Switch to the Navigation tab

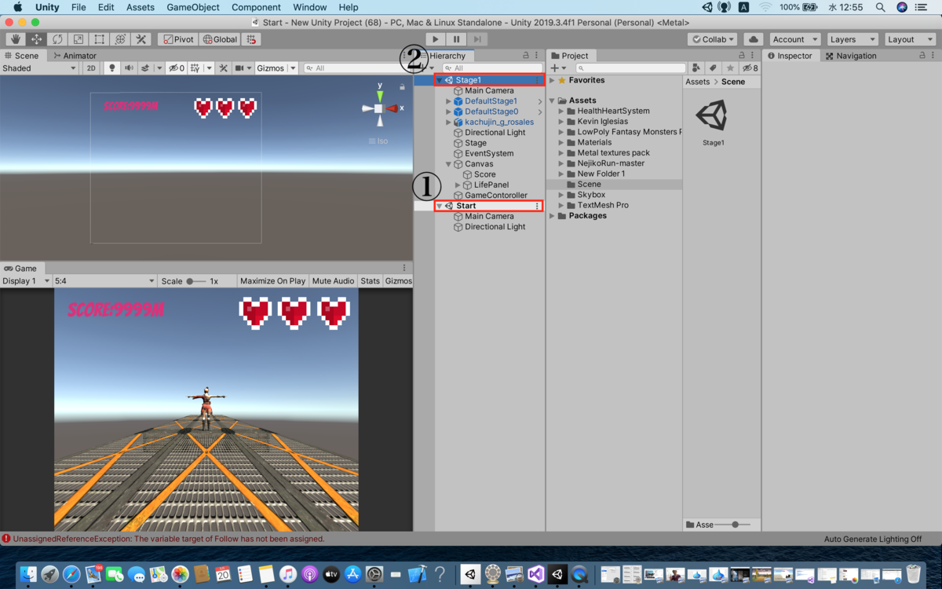pyautogui.click(x=851, y=56)
